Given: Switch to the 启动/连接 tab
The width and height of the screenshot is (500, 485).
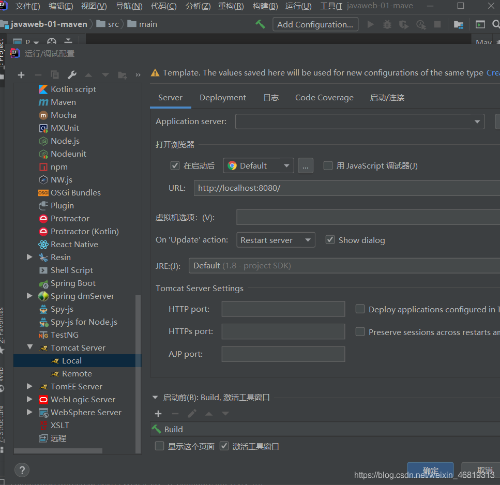Looking at the screenshot, I should pos(387,98).
